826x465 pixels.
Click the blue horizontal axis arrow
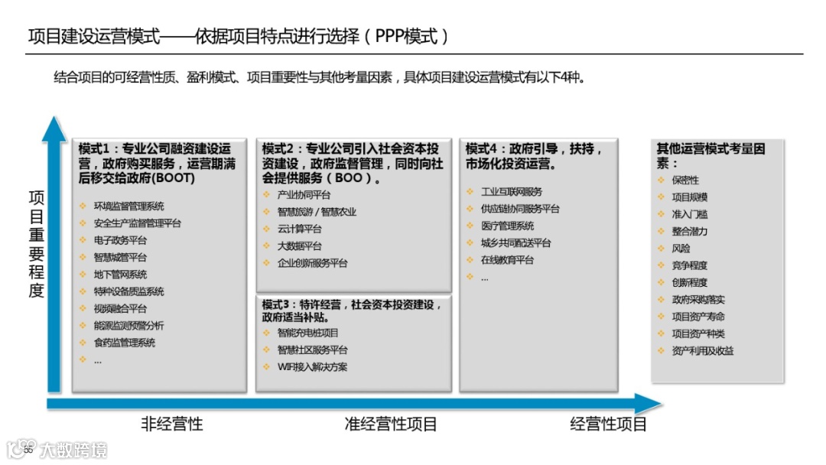[354, 404]
